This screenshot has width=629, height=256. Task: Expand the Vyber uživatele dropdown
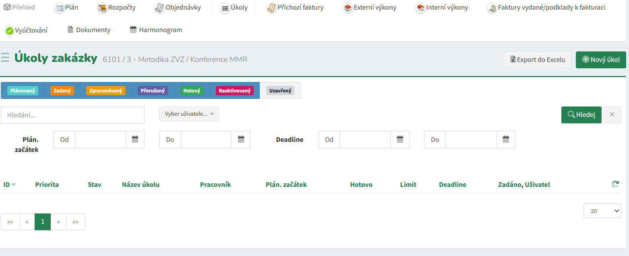[x=189, y=114]
